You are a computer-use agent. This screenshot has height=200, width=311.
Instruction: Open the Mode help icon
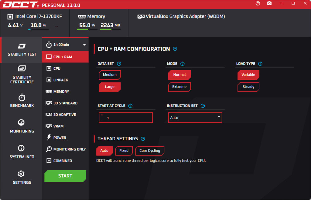coord(183,64)
